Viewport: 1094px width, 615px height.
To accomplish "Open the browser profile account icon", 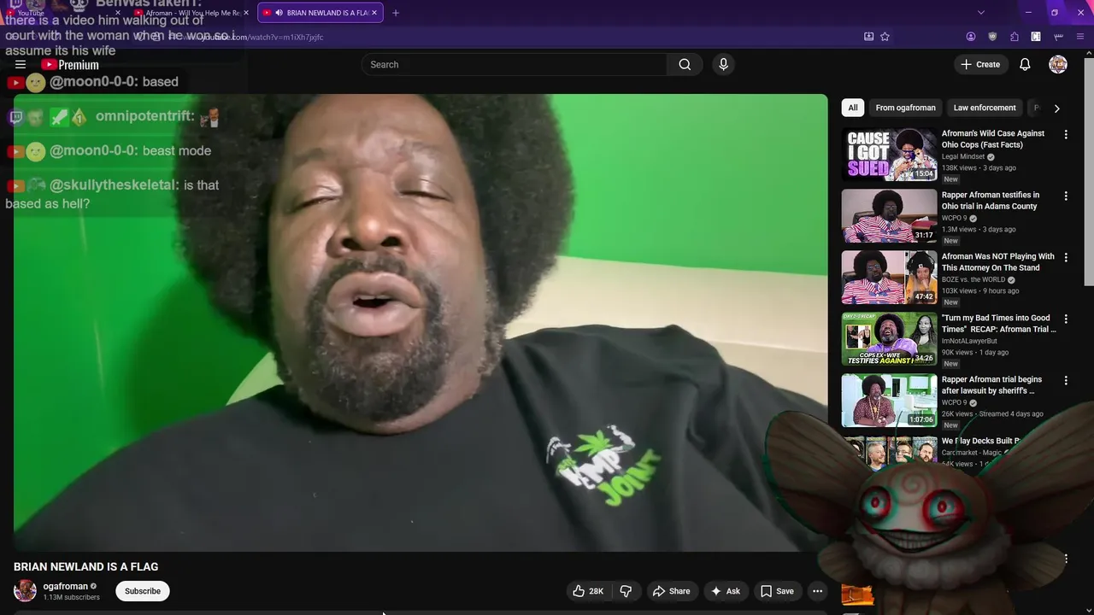I will click(x=971, y=37).
